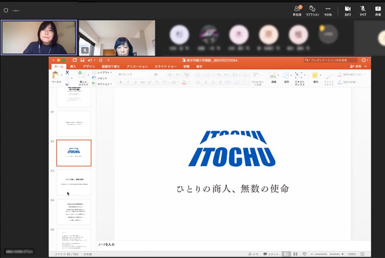This screenshot has width=385, height=258.
Task: Click the format painter brush icon
Action: click(67, 84)
